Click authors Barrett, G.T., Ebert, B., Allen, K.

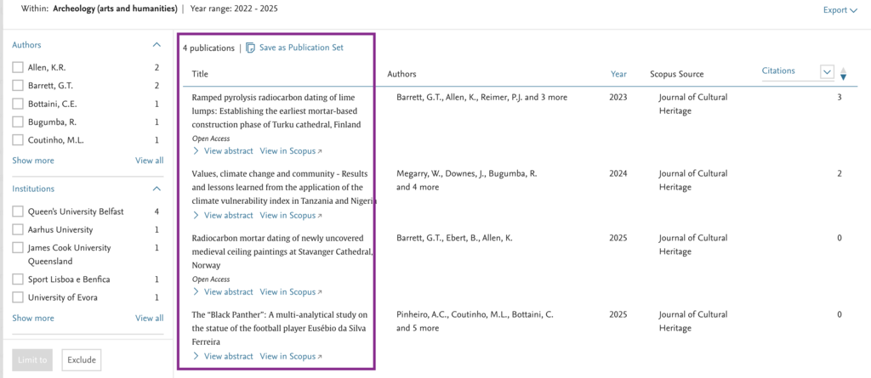454,238
